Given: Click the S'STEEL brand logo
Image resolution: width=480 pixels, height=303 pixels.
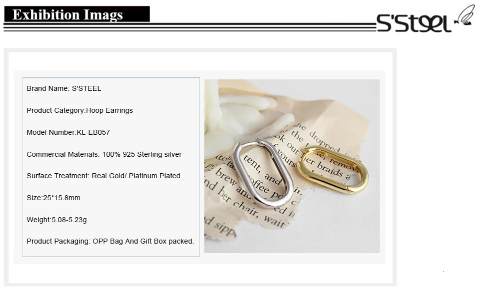Looking at the screenshot, I should pyautogui.click(x=413, y=22).
